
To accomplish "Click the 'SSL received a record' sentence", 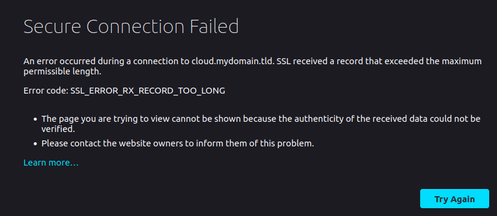I will (320, 61).
